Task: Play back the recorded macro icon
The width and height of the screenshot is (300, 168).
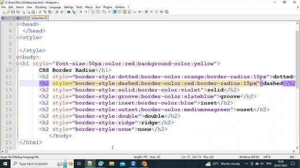Action: point(156,12)
